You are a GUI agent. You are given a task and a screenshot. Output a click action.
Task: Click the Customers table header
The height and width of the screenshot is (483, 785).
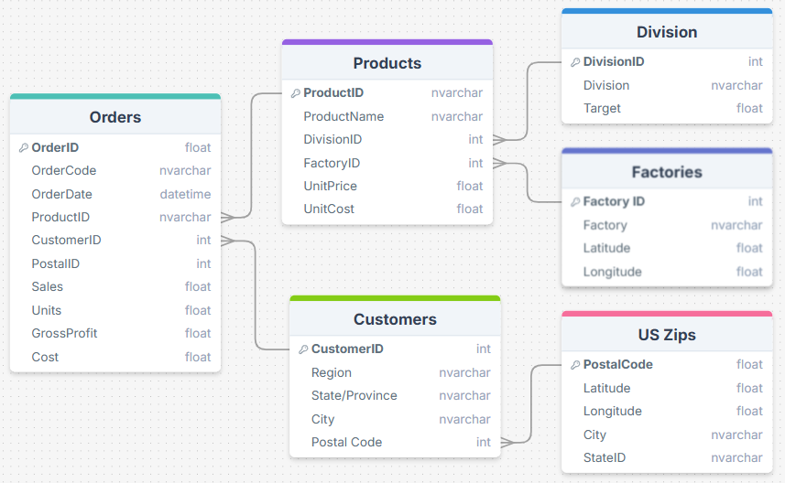[395, 319]
